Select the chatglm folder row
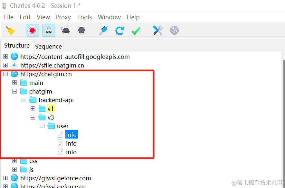Image resolution: width=285 pixels, height=188 pixels. pyautogui.click(x=41, y=92)
